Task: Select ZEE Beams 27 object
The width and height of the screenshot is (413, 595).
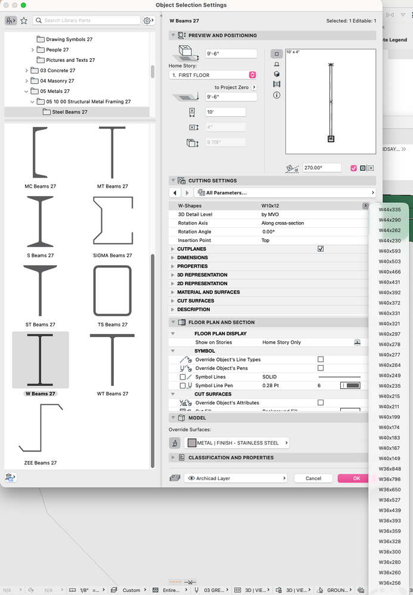Action: click(x=41, y=429)
